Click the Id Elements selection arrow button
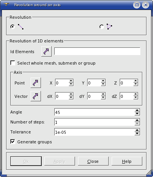 [46, 52]
